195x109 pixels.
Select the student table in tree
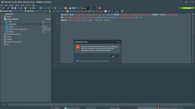[x=11, y=27]
